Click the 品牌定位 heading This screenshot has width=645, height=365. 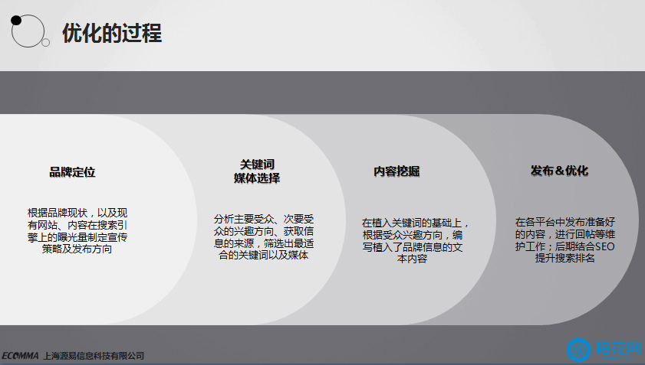pyautogui.click(x=73, y=173)
